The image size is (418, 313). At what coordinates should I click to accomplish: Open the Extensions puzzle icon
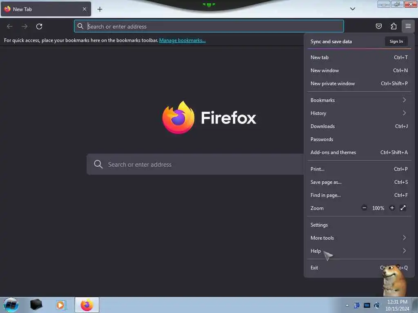click(x=394, y=26)
